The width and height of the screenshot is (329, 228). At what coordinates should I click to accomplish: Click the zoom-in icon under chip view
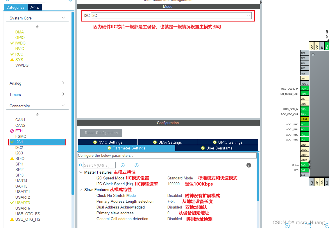[287, 226]
